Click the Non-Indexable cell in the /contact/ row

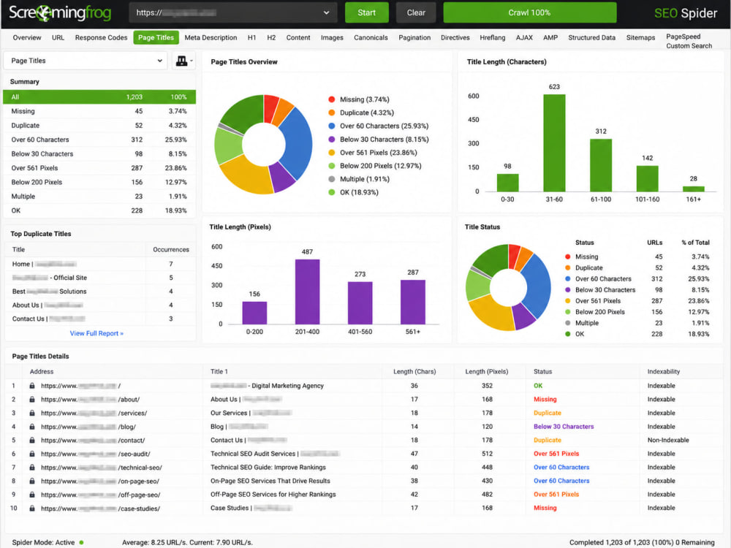(668, 440)
